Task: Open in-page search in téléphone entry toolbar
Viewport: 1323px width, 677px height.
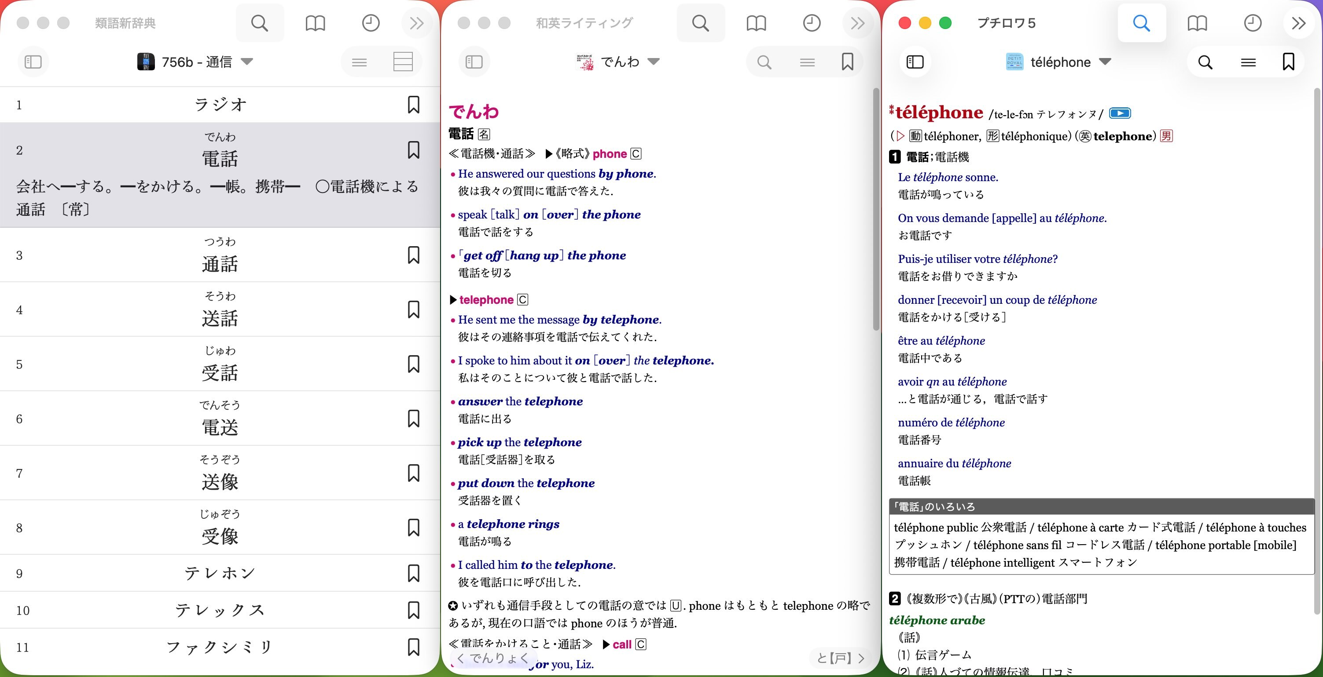Action: point(1205,62)
